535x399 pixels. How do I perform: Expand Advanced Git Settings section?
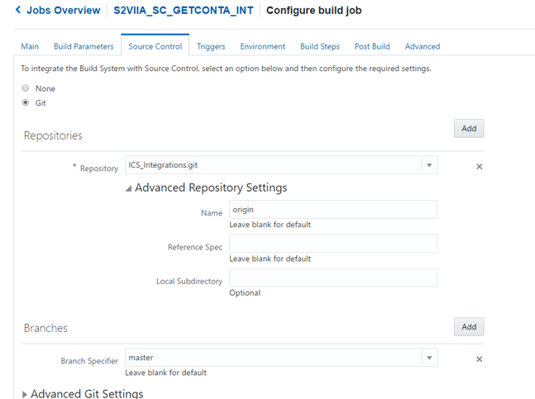pyautogui.click(x=24, y=394)
